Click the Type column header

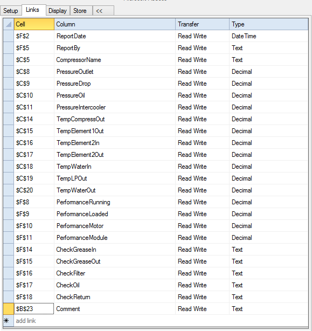pyautogui.click(x=268, y=24)
